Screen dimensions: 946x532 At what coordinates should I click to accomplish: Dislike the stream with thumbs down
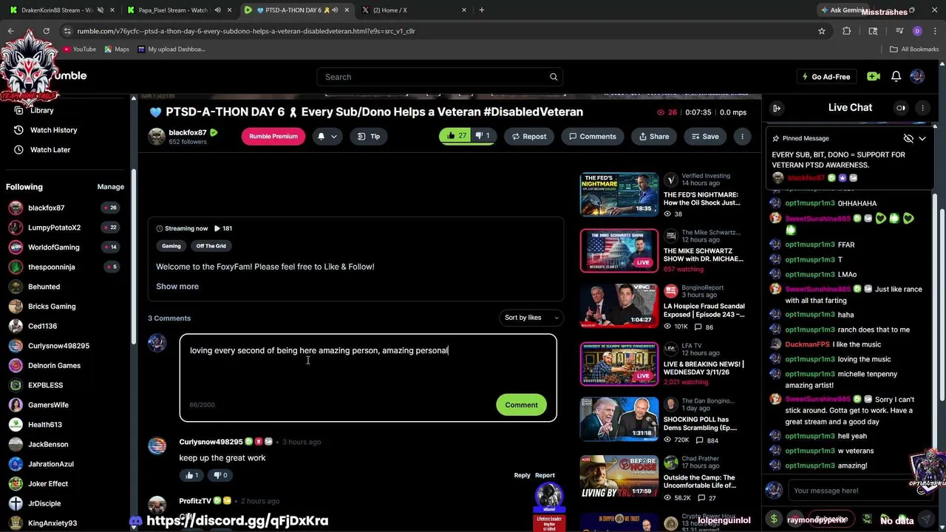[483, 136]
